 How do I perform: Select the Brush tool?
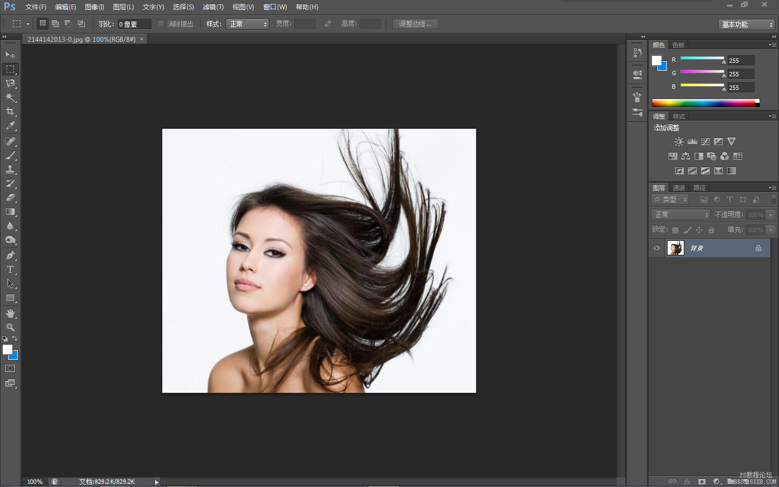(10, 155)
